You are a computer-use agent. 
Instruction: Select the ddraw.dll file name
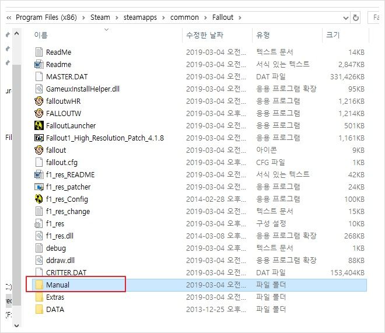tap(60, 260)
